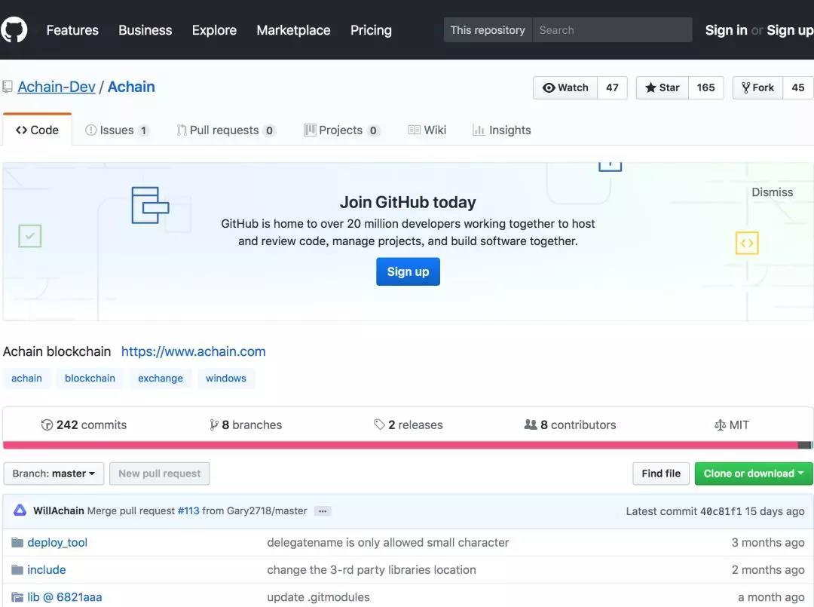Open Explore in the top navigation
This screenshot has width=814, height=607.
tap(214, 30)
